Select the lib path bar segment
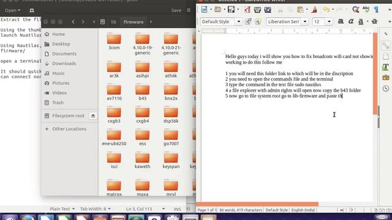 (x=114, y=22)
